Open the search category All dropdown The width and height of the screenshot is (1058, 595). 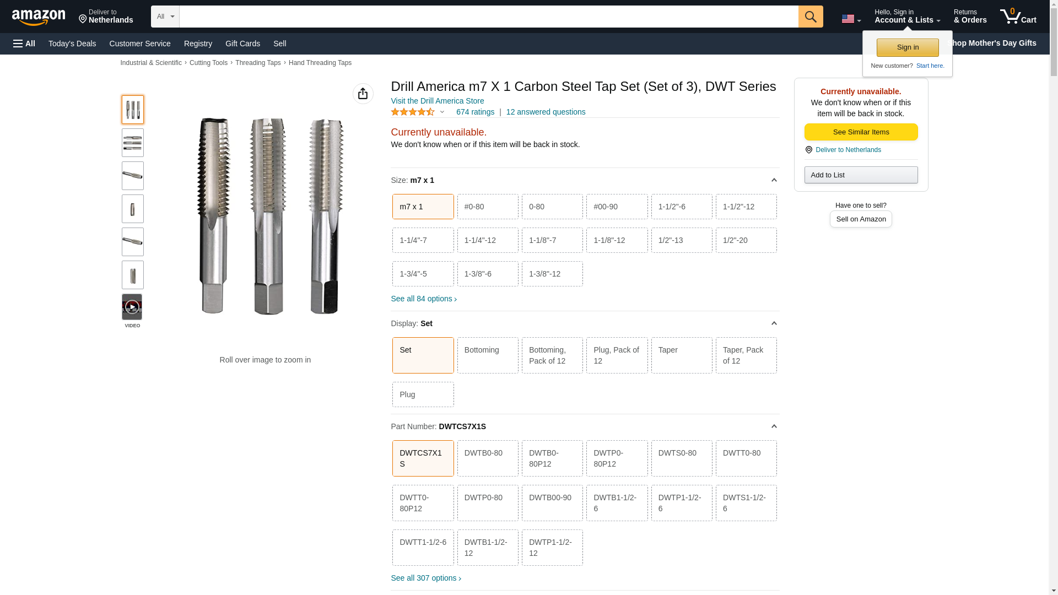(x=165, y=17)
